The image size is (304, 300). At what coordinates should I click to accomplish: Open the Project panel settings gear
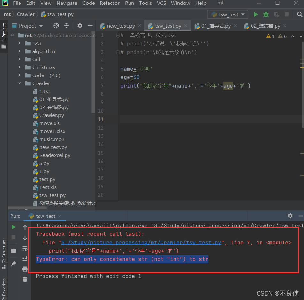tap(80, 26)
